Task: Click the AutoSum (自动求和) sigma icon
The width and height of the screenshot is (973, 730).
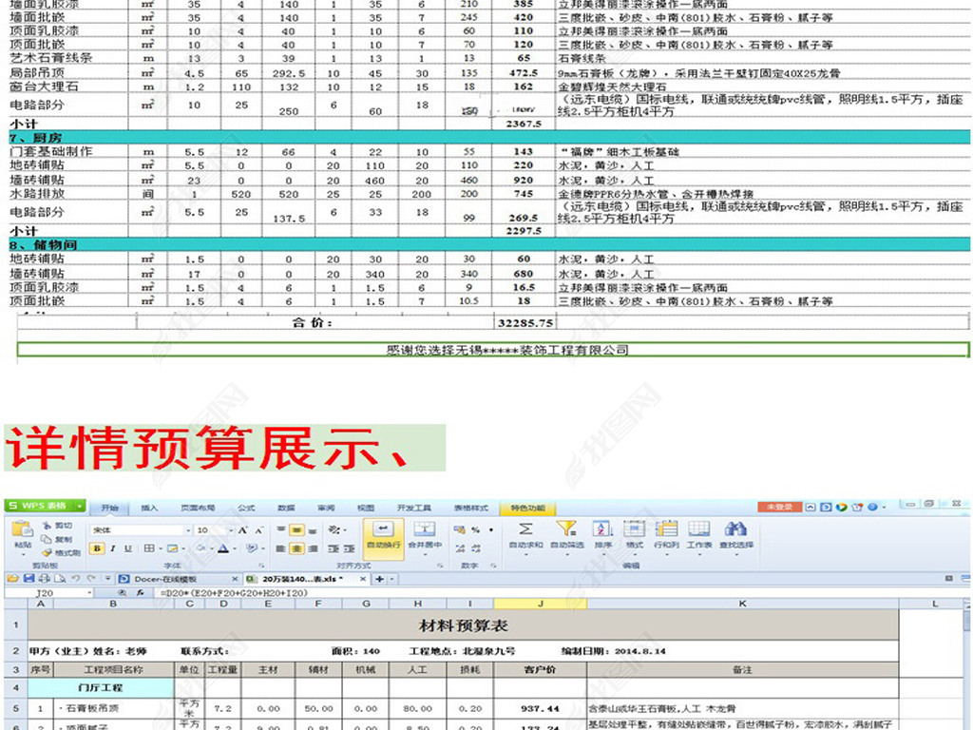Action: click(525, 529)
